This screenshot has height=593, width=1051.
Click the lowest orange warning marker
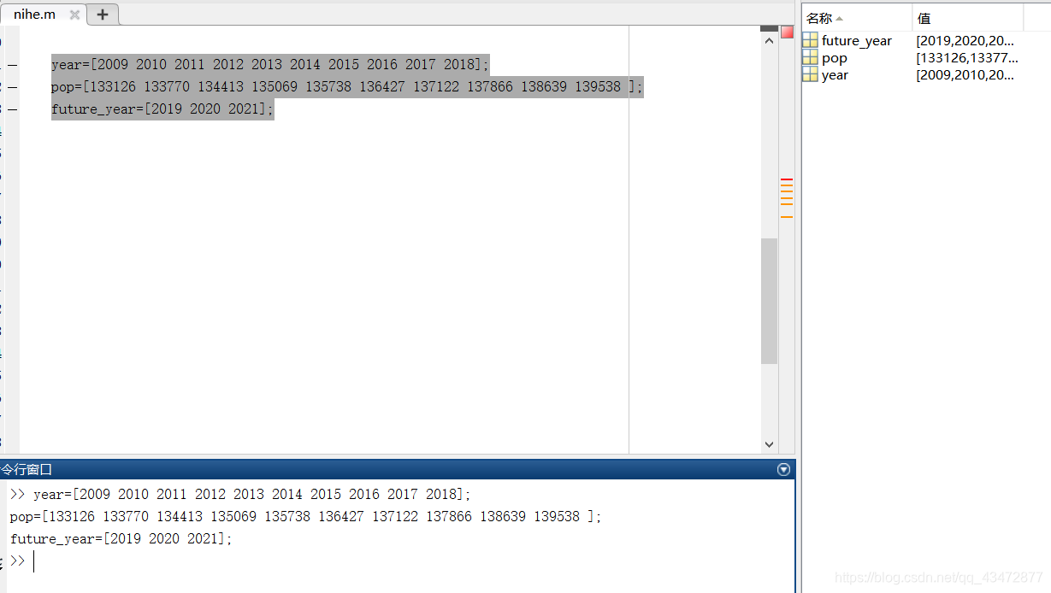[x=787, y=217]
